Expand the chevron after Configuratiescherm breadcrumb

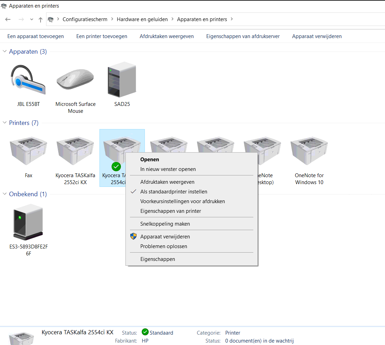112,19
